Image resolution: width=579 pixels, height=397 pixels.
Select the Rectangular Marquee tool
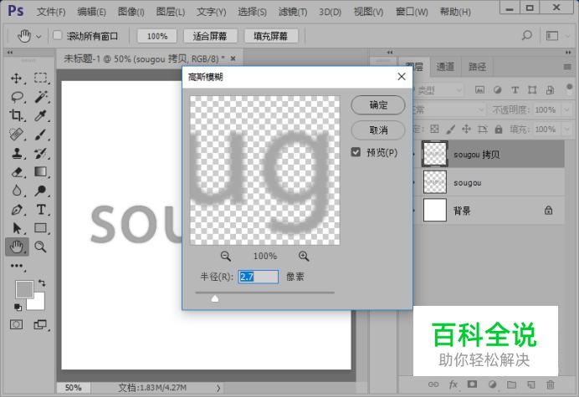(x=41, y=78)
